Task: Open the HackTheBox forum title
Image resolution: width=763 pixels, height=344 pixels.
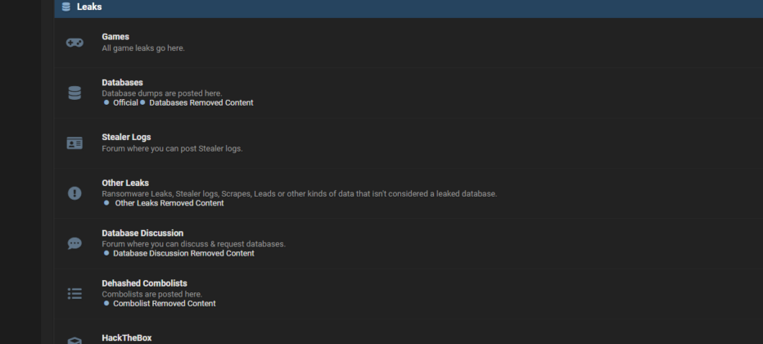Action: point(126,337)
